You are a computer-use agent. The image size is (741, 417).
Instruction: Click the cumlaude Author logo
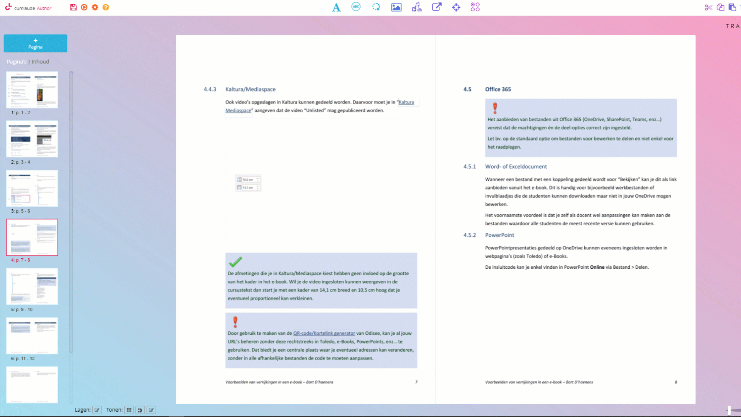pos(28,7)
